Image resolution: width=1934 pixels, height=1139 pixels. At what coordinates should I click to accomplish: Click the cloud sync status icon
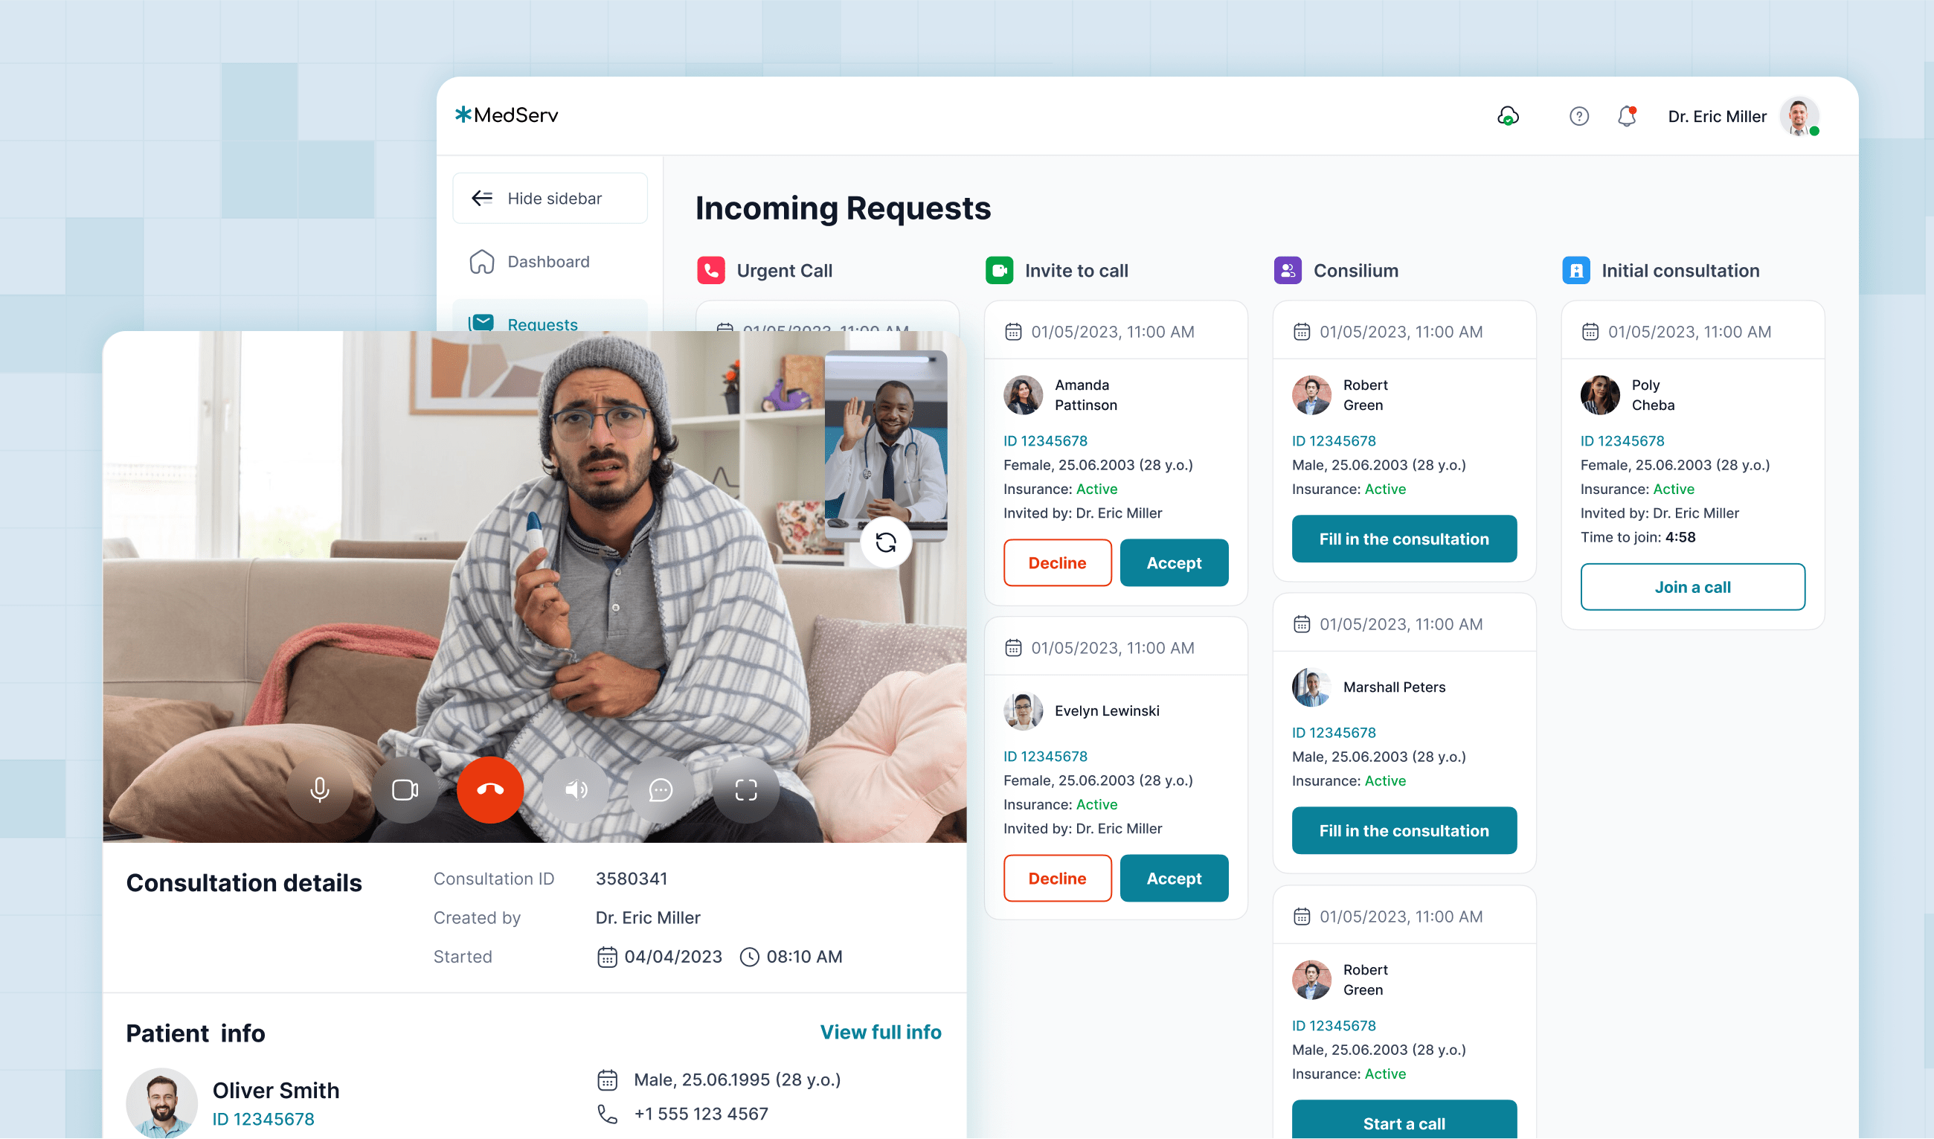click(1508, 116)
